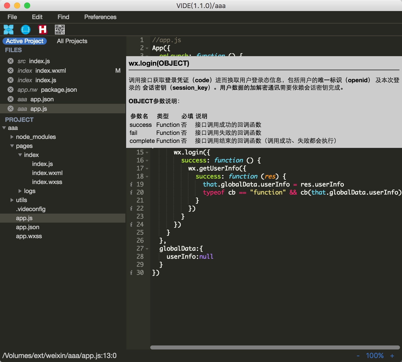Open index.wxml in open files list
Screen dimensions: 402x362
[x=42, y=71]
